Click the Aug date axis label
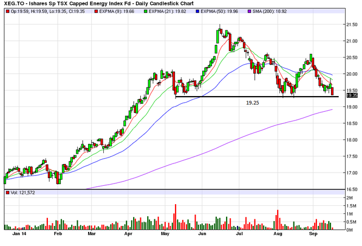The height and width of the screenshot is (246, 362). pos(278,234)
